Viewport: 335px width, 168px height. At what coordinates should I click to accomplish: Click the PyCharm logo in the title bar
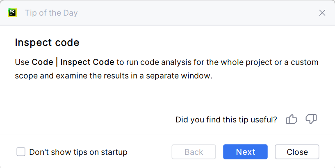click(12, 13)
